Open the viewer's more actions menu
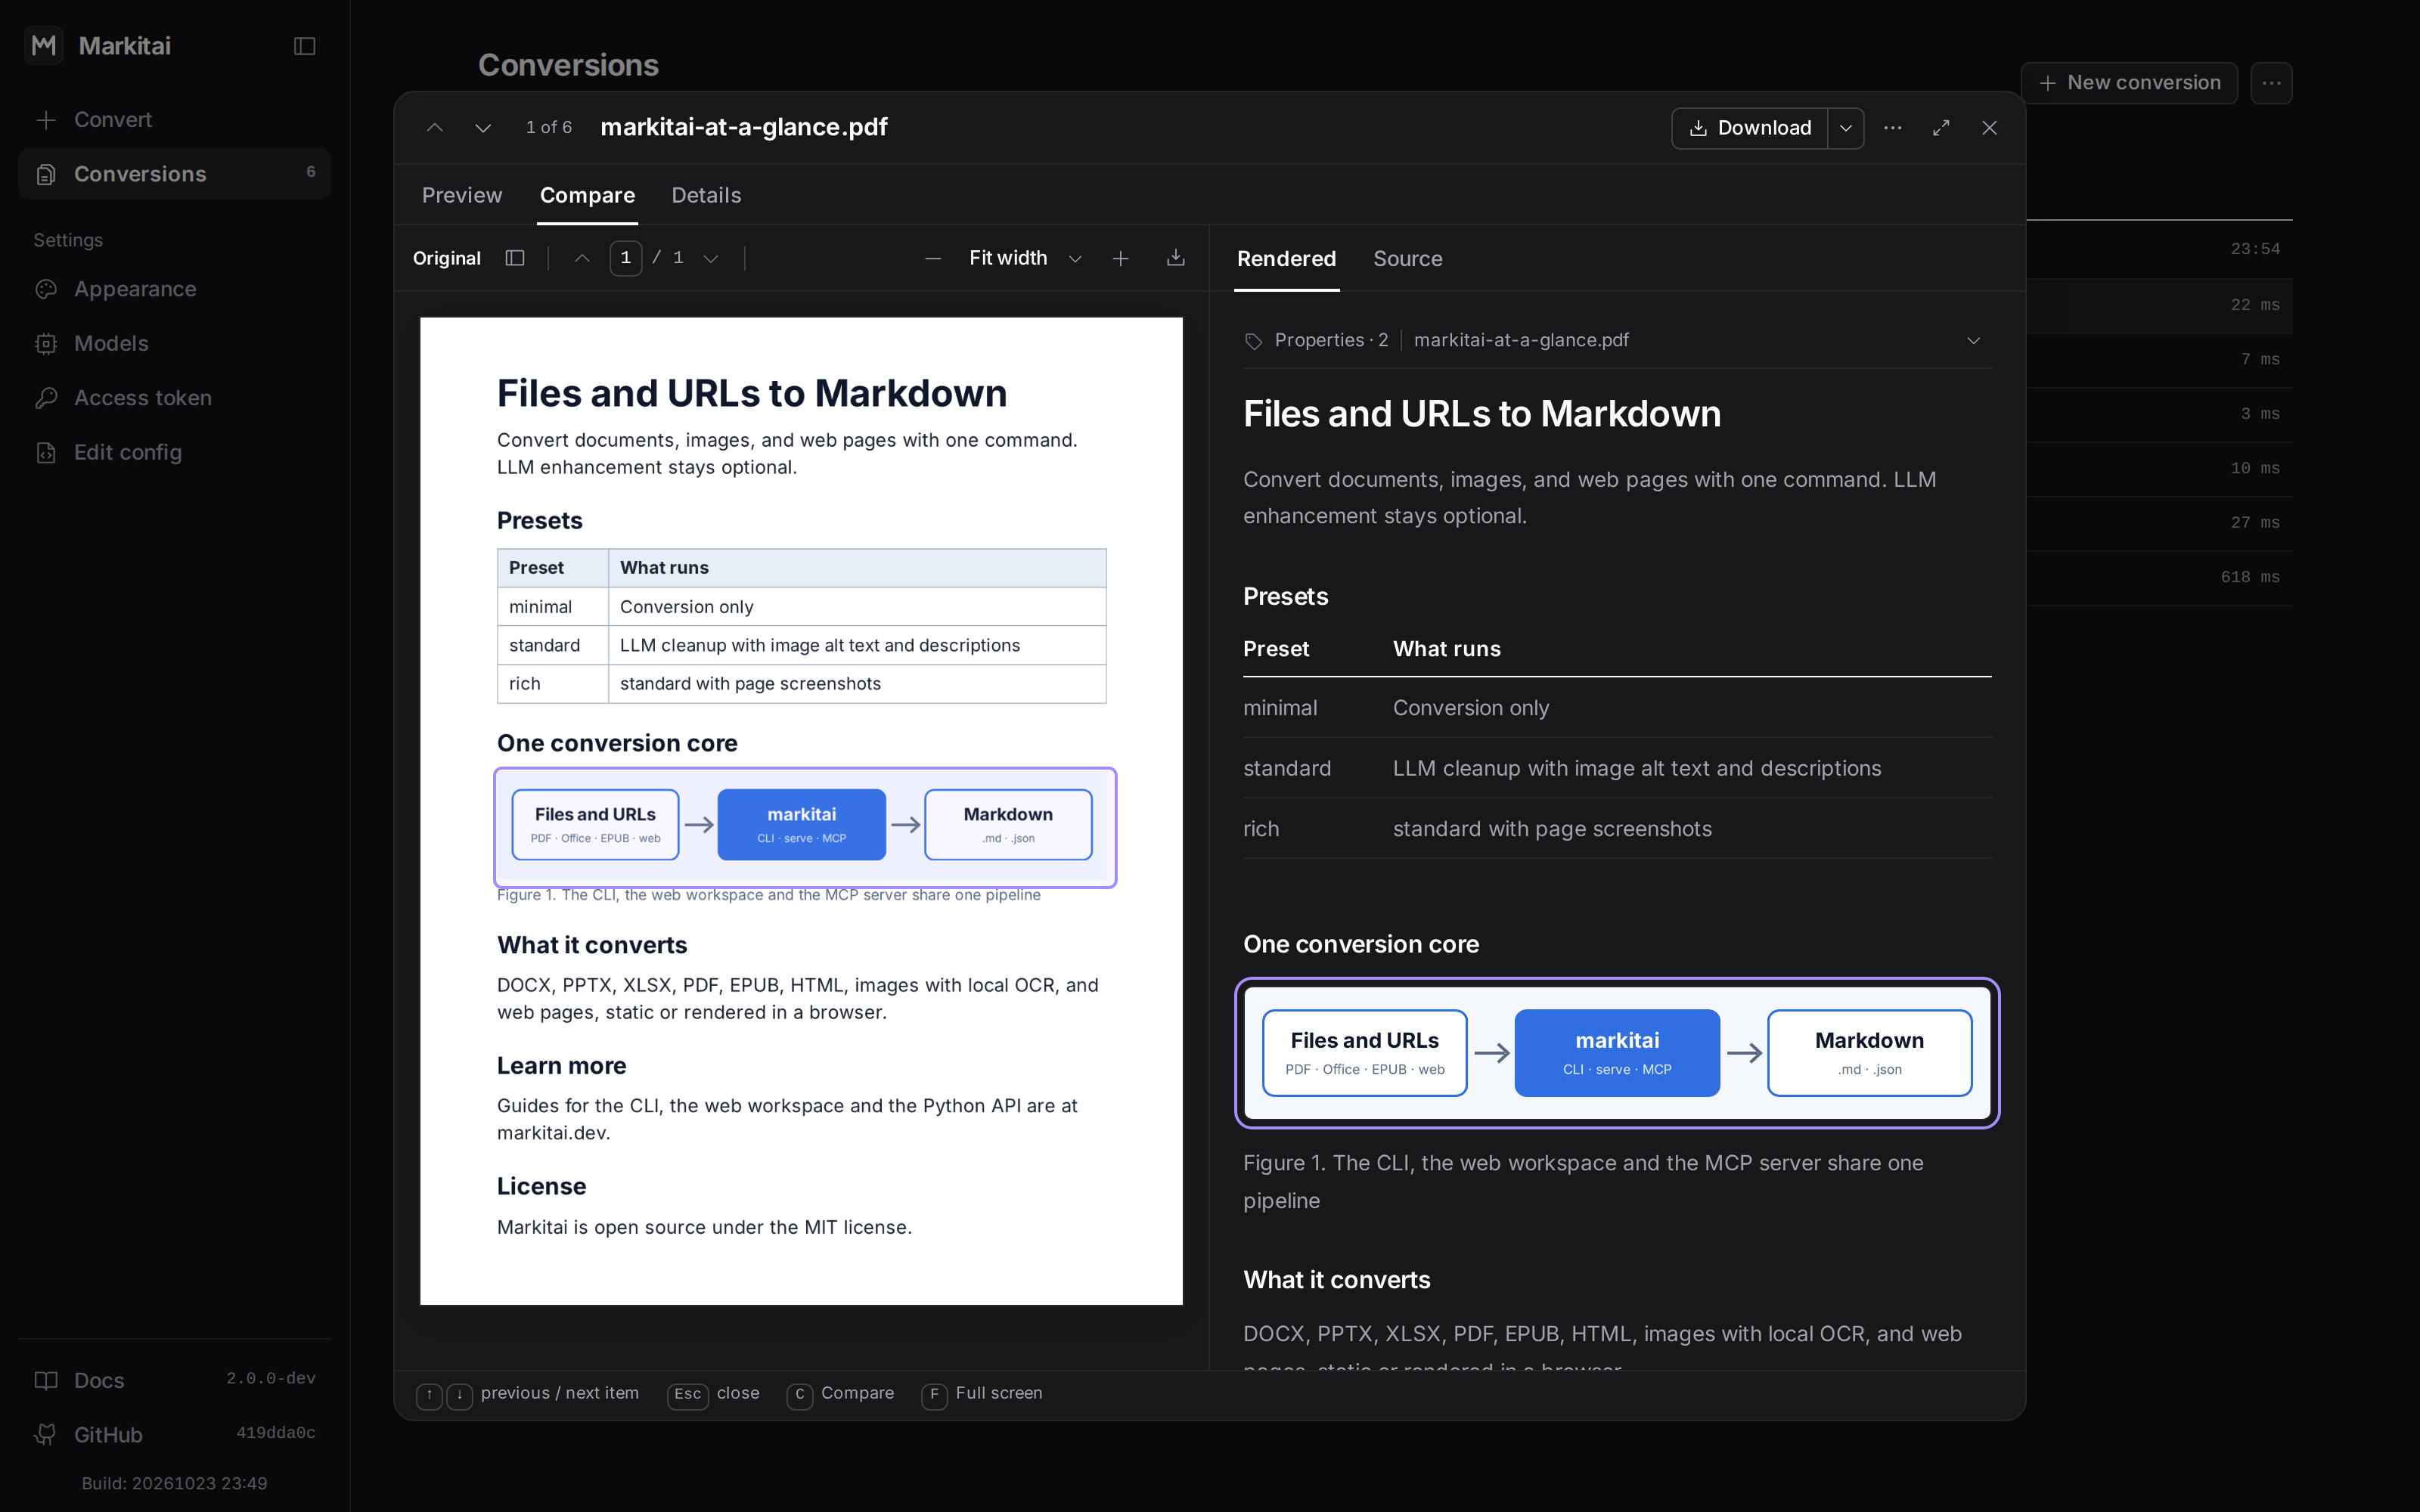The width and height of the screenshot is (2420, 1512). point(1893,128)
